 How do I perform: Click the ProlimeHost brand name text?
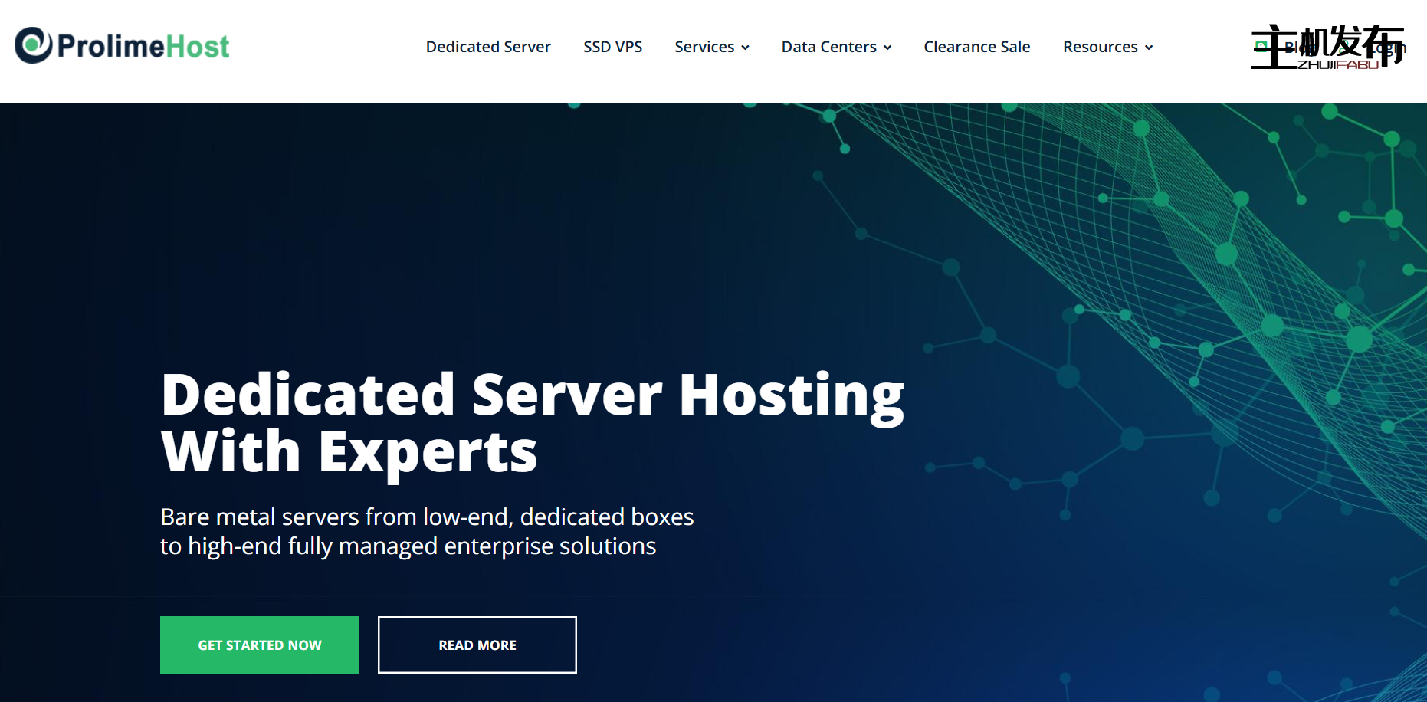coord(143,47)
